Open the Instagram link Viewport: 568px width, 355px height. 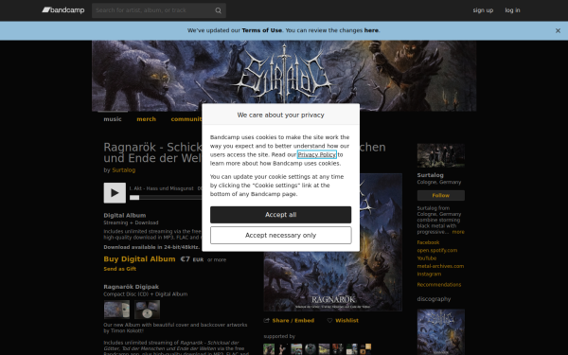pyautogui.click(x=429, y=275)
